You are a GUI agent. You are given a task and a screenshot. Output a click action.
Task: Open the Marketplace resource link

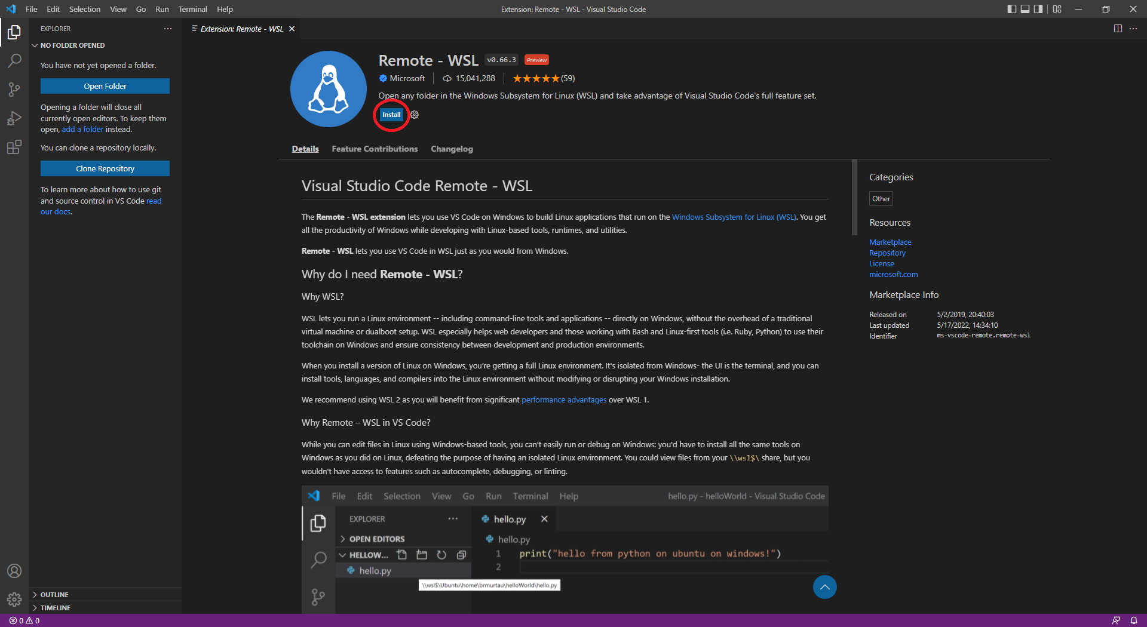pyautogui.click(x=890, y=242)
